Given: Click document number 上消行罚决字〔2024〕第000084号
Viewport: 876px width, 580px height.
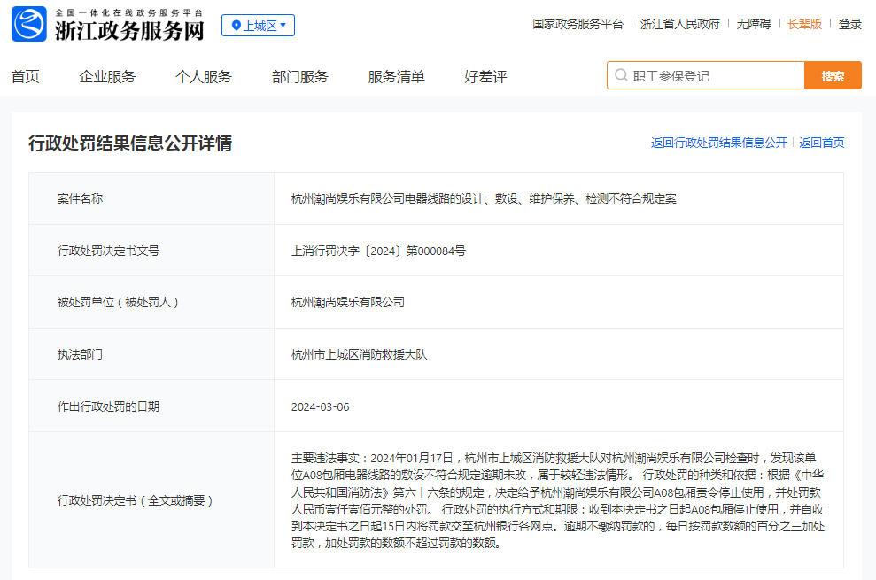Looking at the screenshot, I should [x=378, y=251].
